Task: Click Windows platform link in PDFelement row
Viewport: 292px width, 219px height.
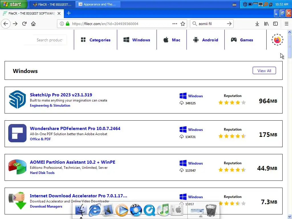Action: coord(191,130)
